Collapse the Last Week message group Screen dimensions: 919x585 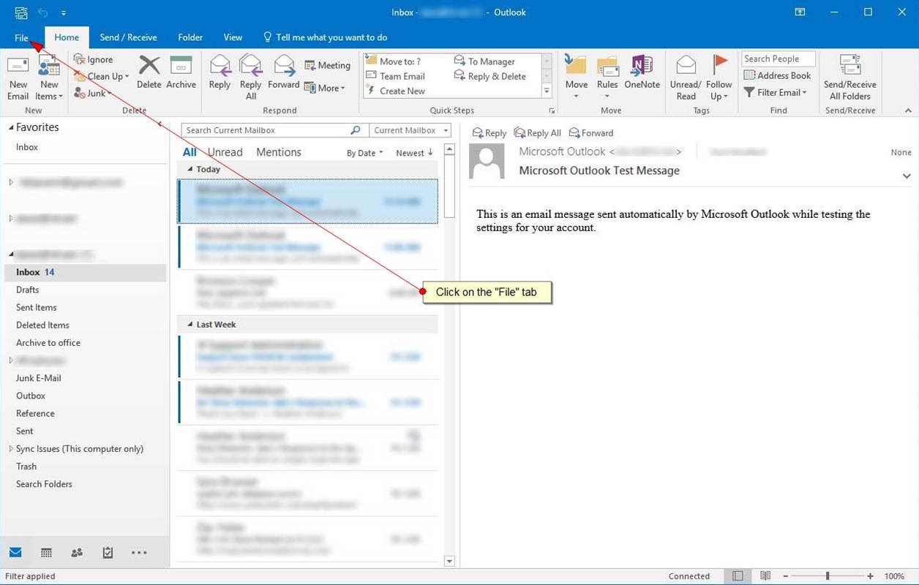tap(190, 324)
